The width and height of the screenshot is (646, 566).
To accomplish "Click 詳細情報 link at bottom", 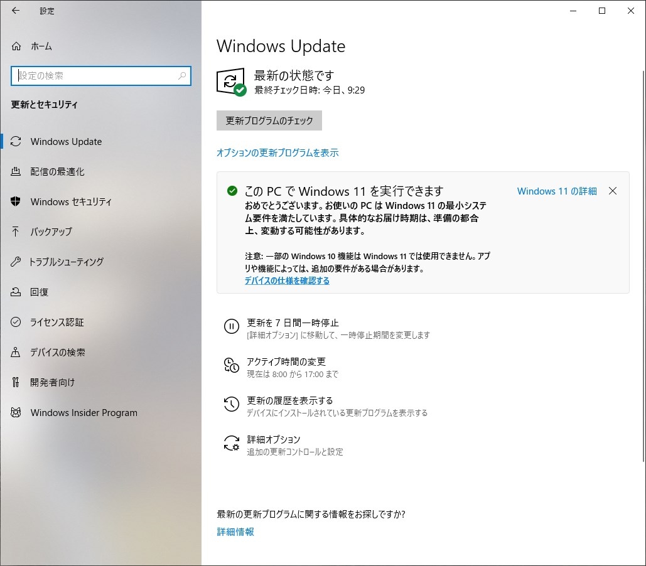I will coord(235,531).
